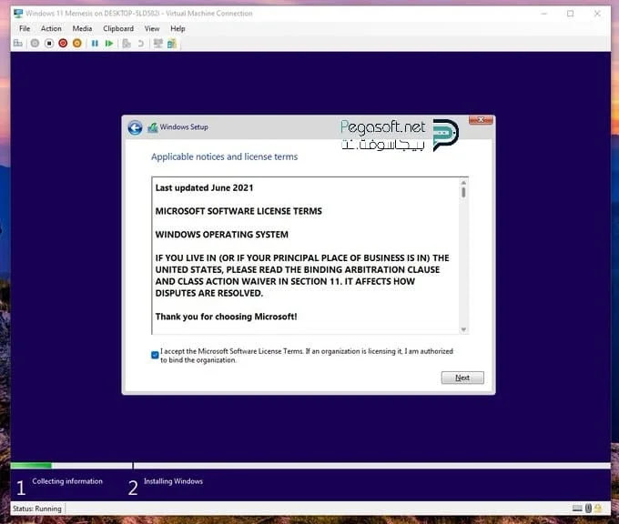This screenshot has width=619, height=524.
Task: Click 'Thank you for choosing Microsoft!' text
Action: pyautogui.click(x=226, y=317)
